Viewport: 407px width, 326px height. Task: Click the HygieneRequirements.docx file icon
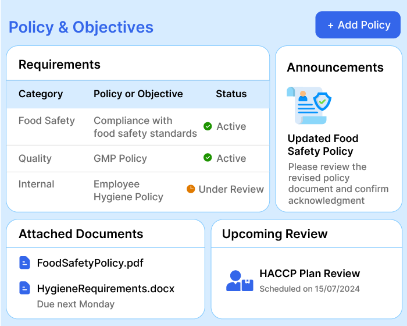tap(24, 288)
